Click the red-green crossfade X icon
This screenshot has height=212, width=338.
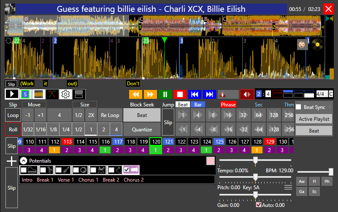(52, 94)
